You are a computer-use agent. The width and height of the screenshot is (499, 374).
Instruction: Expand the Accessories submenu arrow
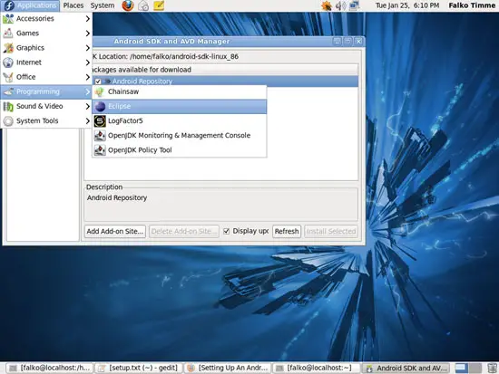87,19
